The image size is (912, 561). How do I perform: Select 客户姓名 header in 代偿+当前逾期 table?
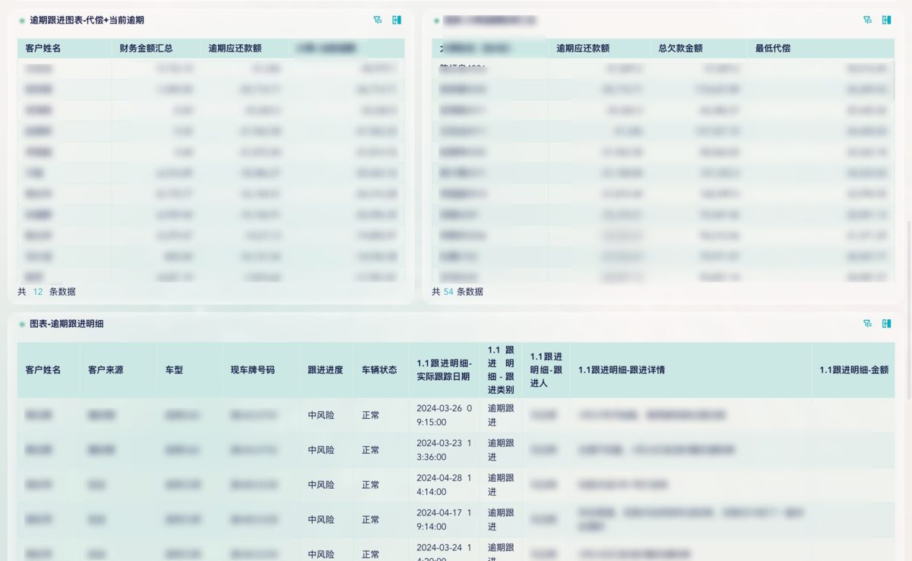point(43,49)
